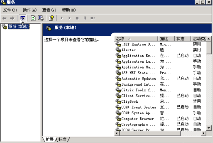Screen dimensions: 213x143
Task: Click the gear icon of Client Service... row
Action: click(118, 96)
